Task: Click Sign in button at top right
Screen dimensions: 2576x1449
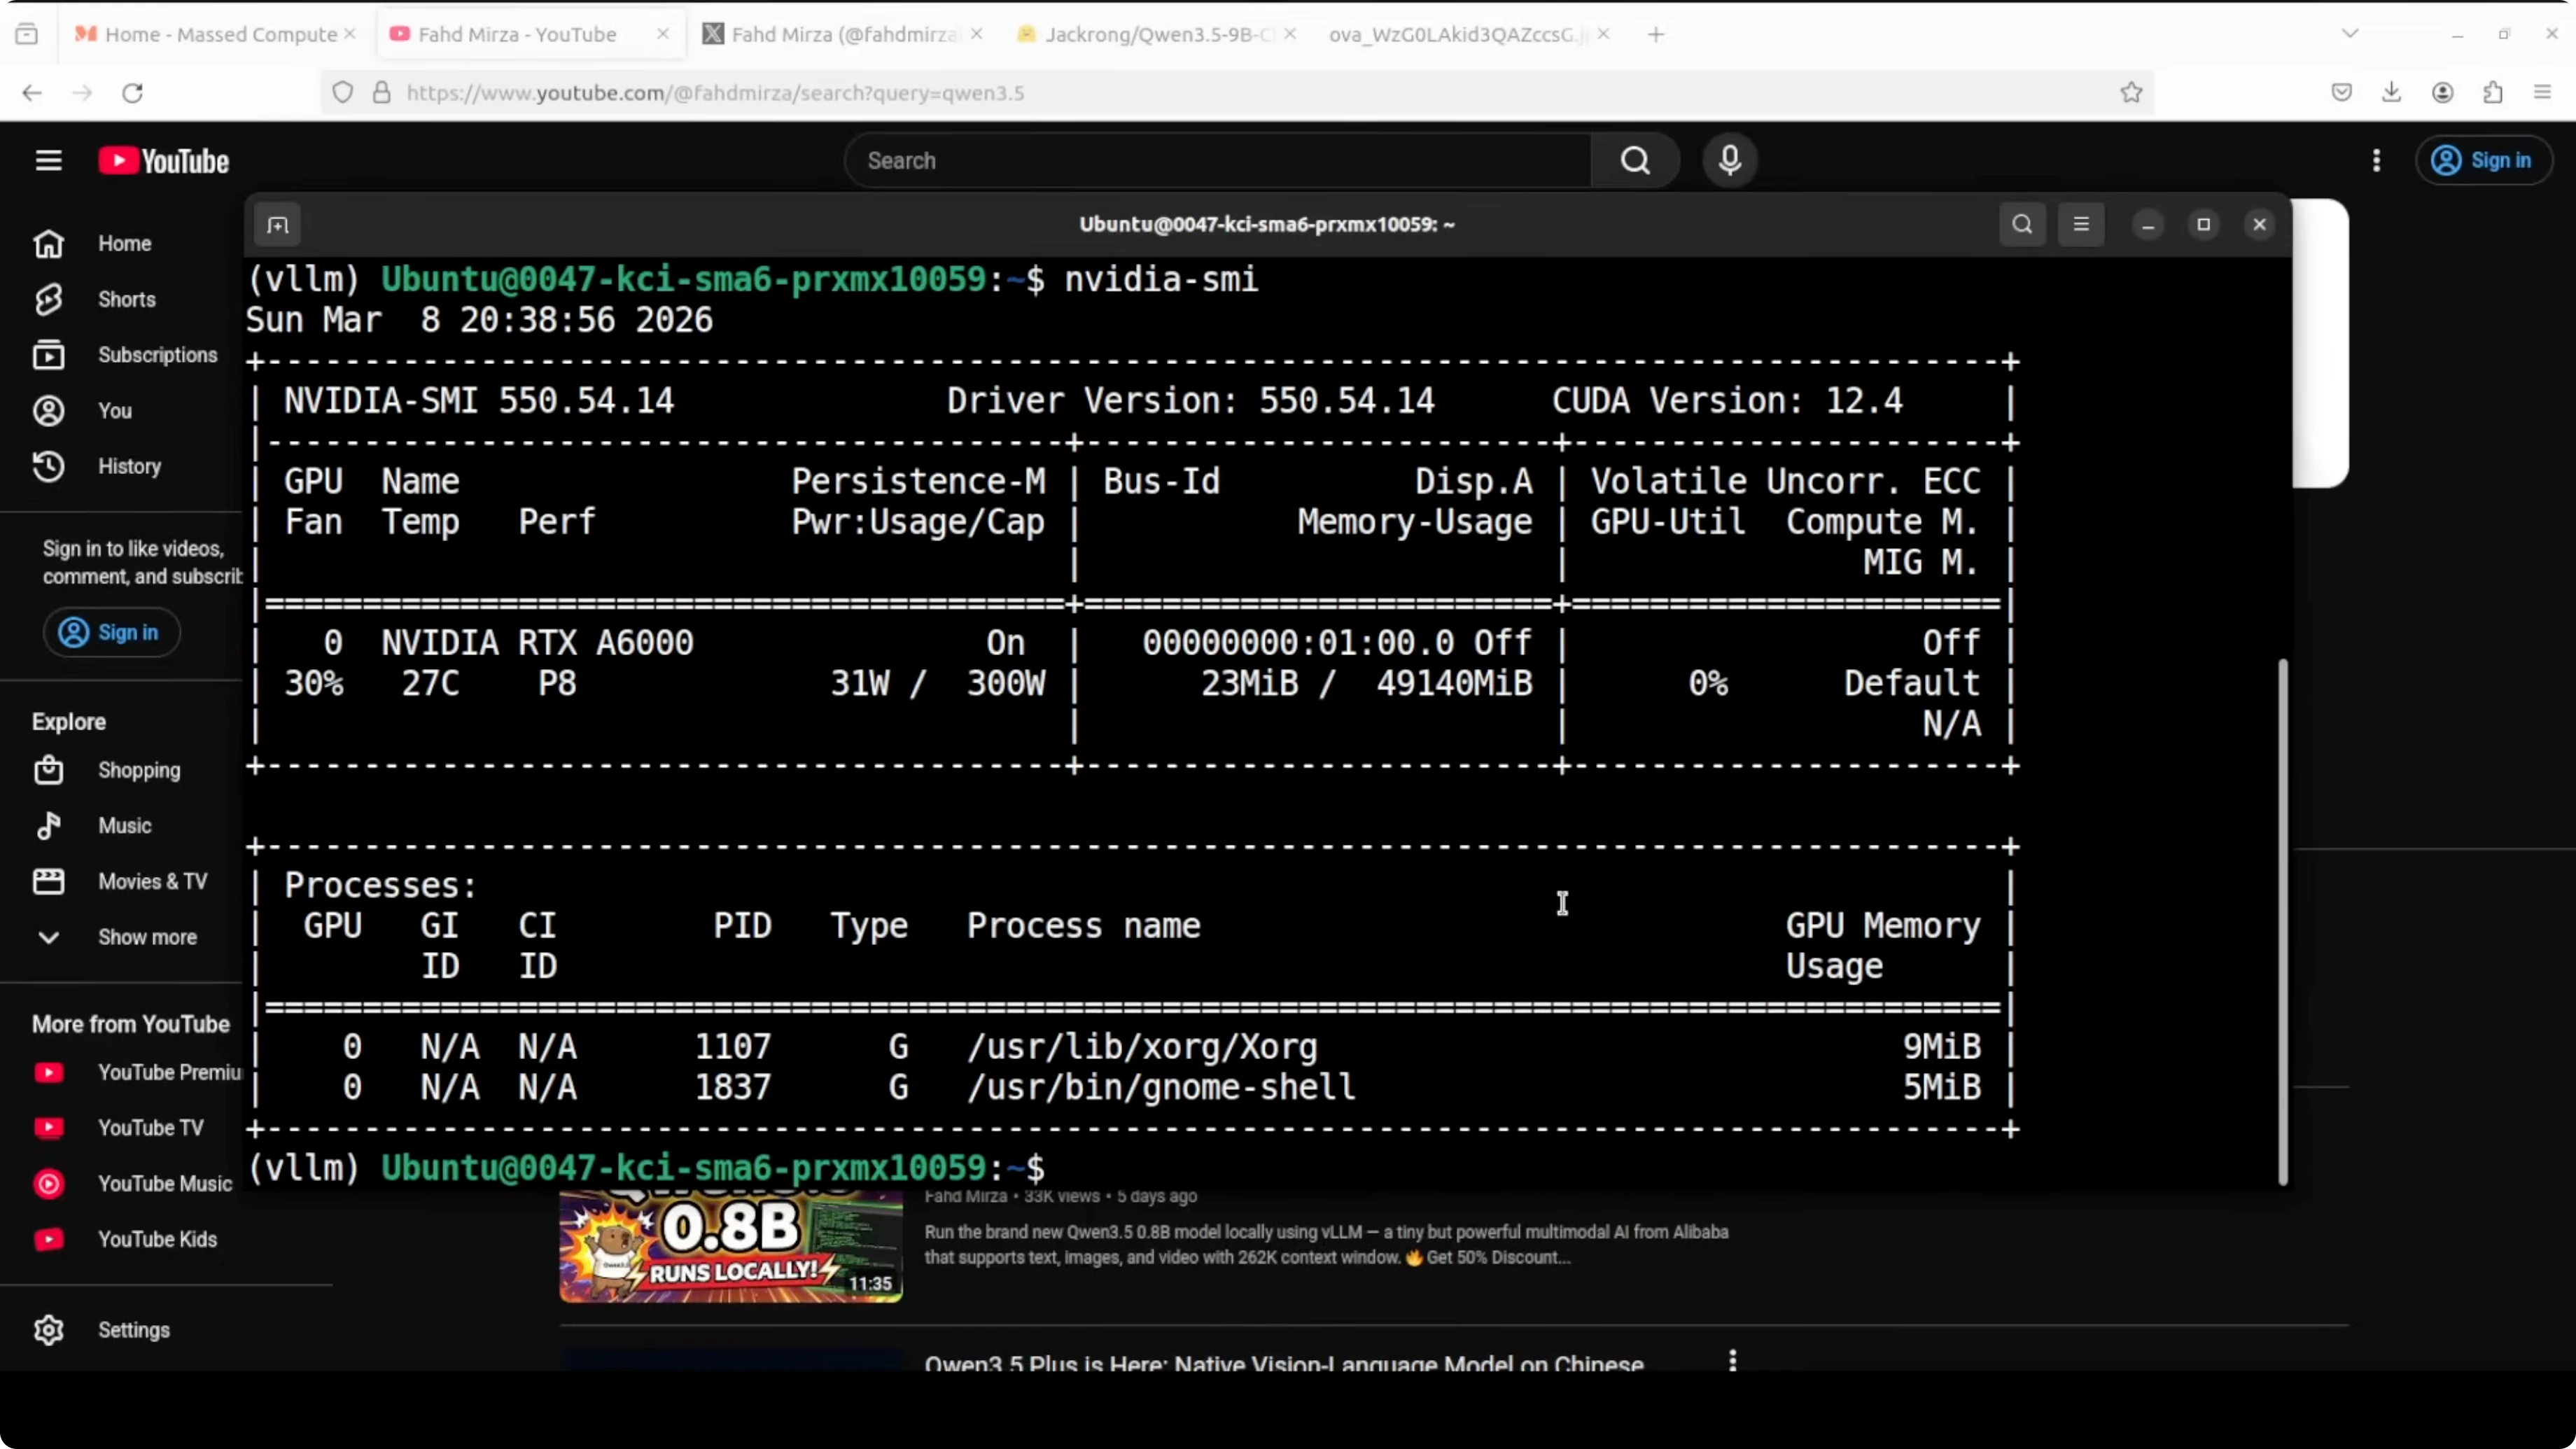Action: click(2483, 160)
